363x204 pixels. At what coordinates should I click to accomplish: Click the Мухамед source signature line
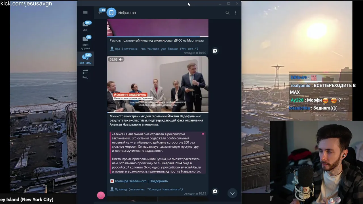click(x=147, y=189)
